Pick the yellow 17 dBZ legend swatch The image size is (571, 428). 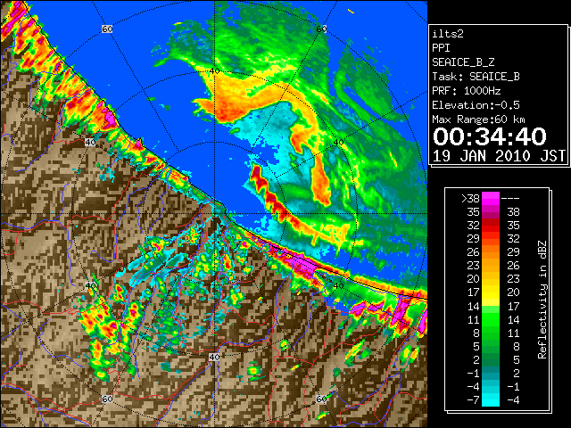(x=491, y=292)
